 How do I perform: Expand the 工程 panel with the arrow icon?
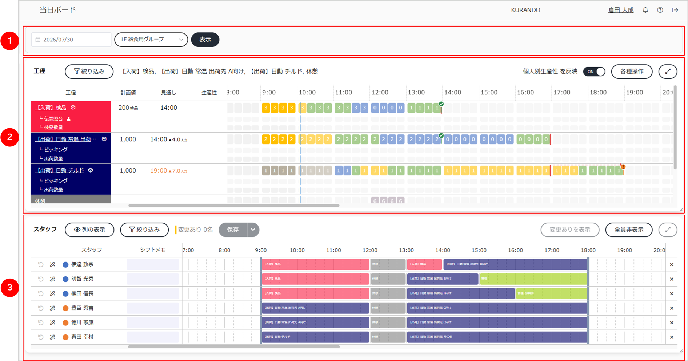(x=668, y=72)
